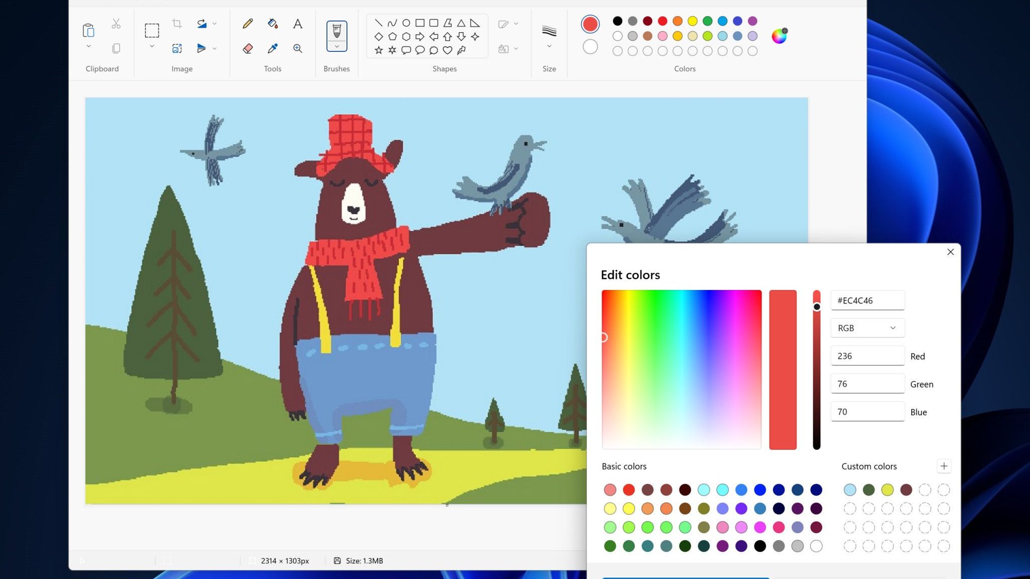Open the Edit colors wheel icon
This screenshot has width=1030, height=579.
[x=779, y=36]
